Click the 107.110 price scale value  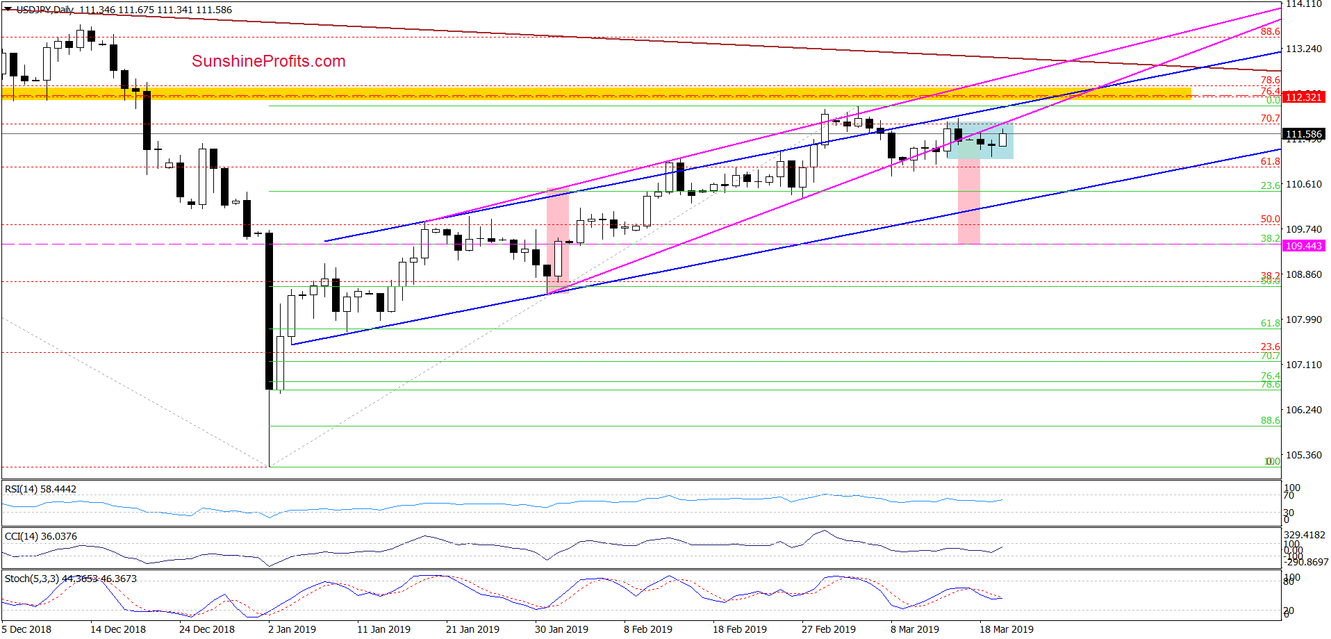click(1304, 365)
